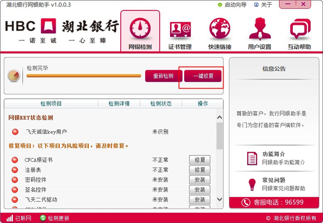Click the 检测详情 column header
Screen dimensions: 323x223
click(119, 104)
